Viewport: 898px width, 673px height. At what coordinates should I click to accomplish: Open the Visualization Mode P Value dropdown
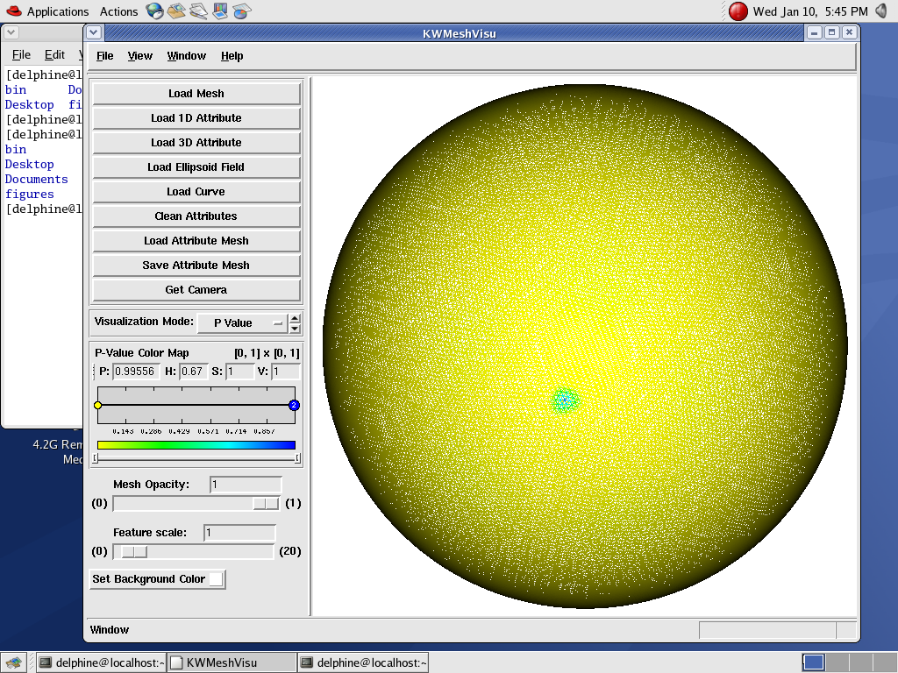(242, 322)
